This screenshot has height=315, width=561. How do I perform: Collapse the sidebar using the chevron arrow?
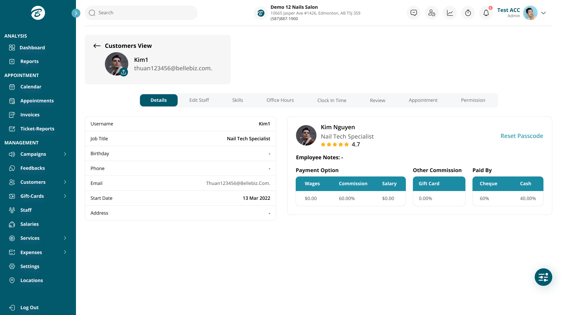click(76, 13)
